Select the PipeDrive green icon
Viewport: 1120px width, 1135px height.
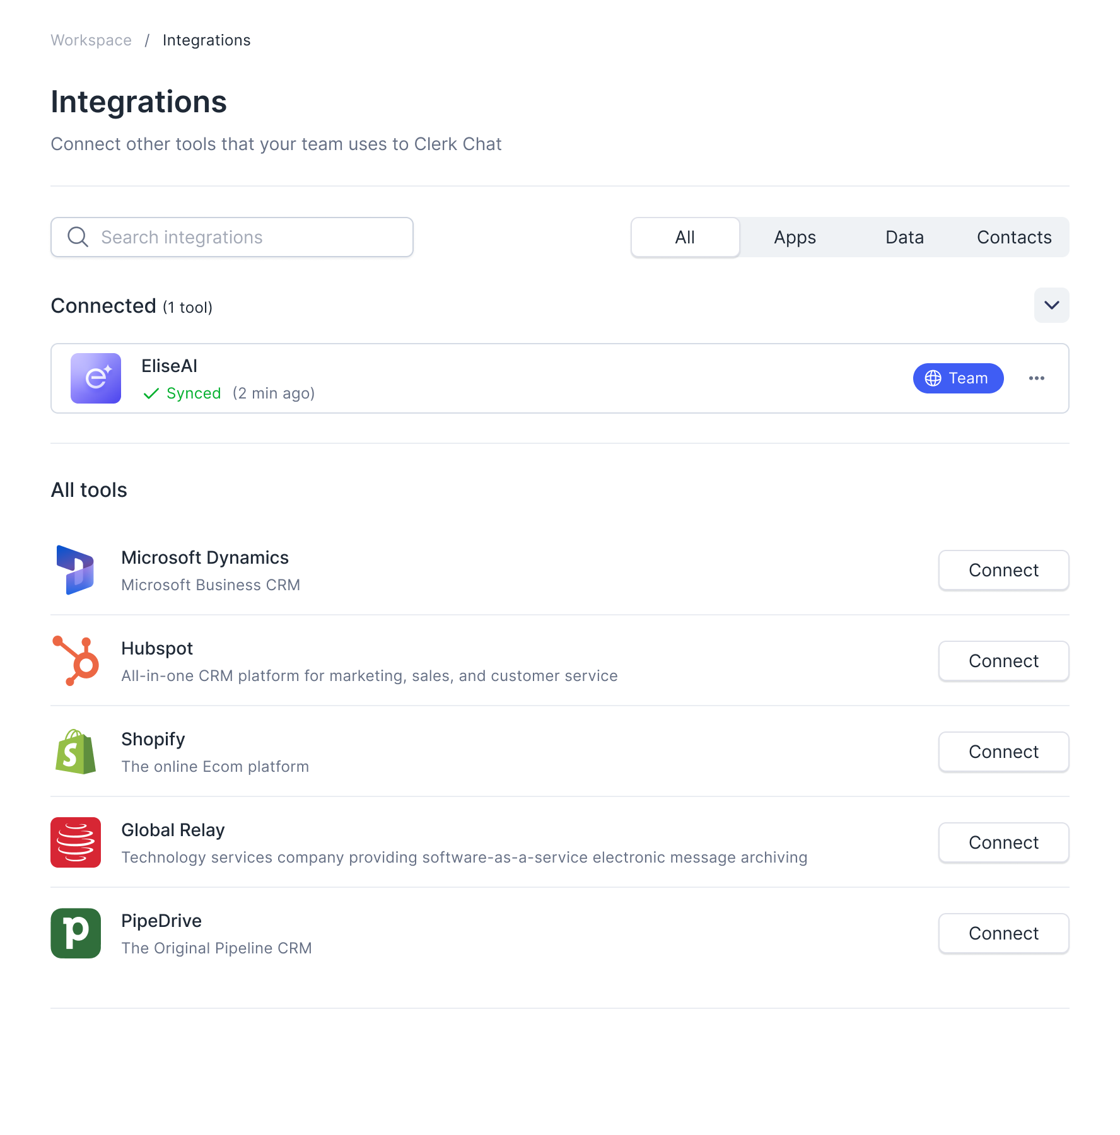pos(75,933)
